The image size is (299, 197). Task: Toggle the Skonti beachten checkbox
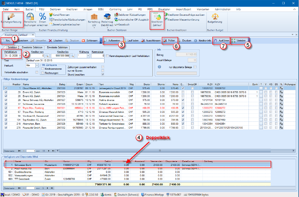(x=103, y=75)
